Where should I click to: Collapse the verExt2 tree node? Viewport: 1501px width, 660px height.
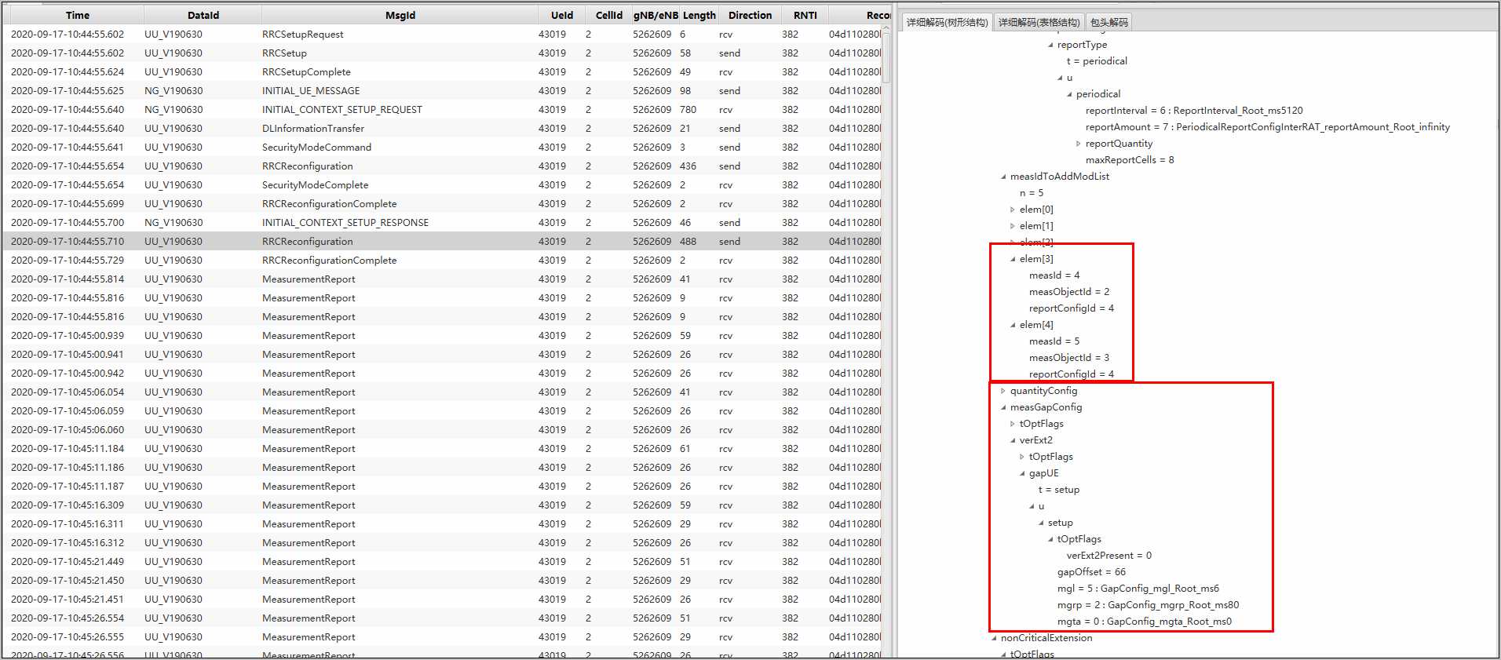[x=1013, y=440]
